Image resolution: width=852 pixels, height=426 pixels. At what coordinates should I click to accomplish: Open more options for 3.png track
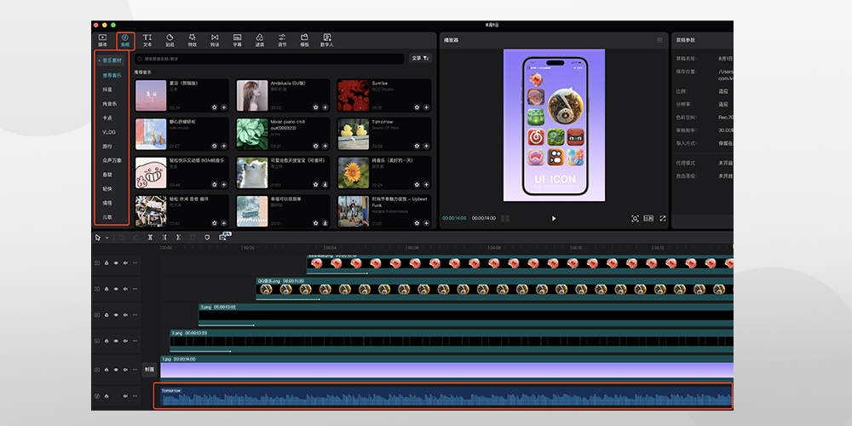coord(135,315)
